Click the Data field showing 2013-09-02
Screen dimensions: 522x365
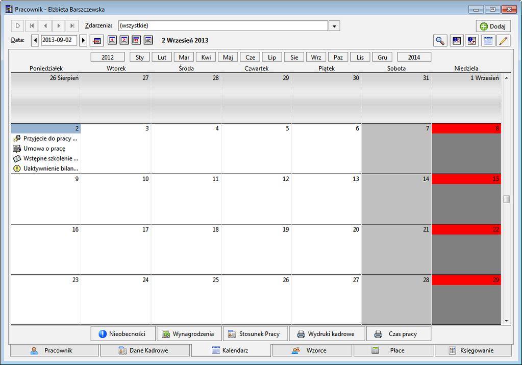(x=59, y=40)
